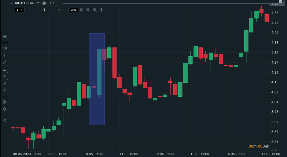Viewport: 287px width, 157px height.
Task: Click the 3.75 price axis label
Action: click(x=275, y=150)
